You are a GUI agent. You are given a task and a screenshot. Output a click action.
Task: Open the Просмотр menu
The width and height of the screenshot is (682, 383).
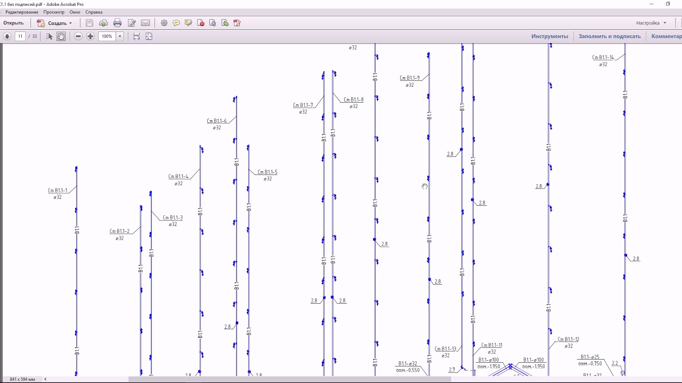(x=54, y=12)
